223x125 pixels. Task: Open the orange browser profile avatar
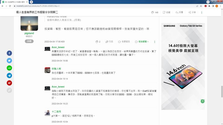[216, 6]
